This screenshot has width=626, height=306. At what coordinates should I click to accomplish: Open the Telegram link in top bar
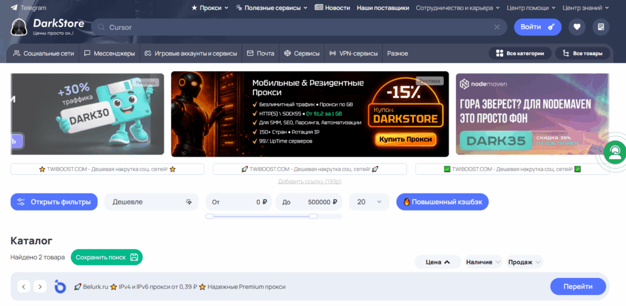(28, 7)
